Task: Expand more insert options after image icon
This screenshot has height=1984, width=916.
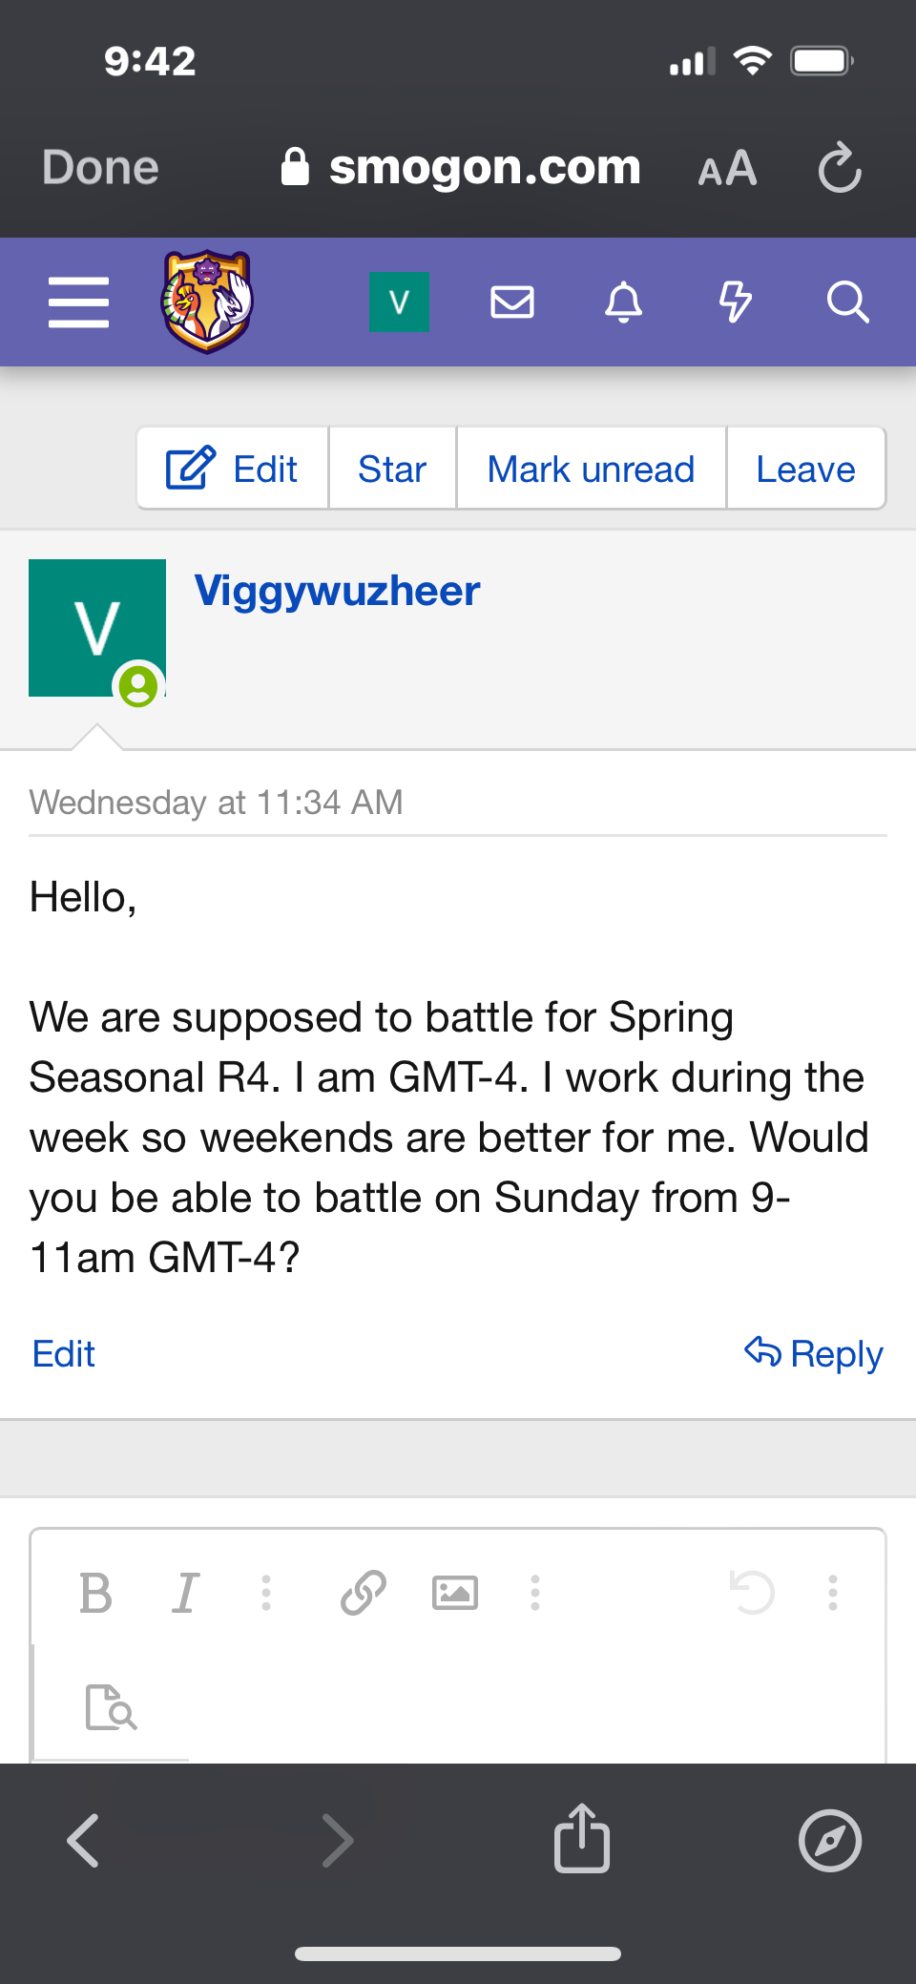Action: click(x=535, y=1593)
